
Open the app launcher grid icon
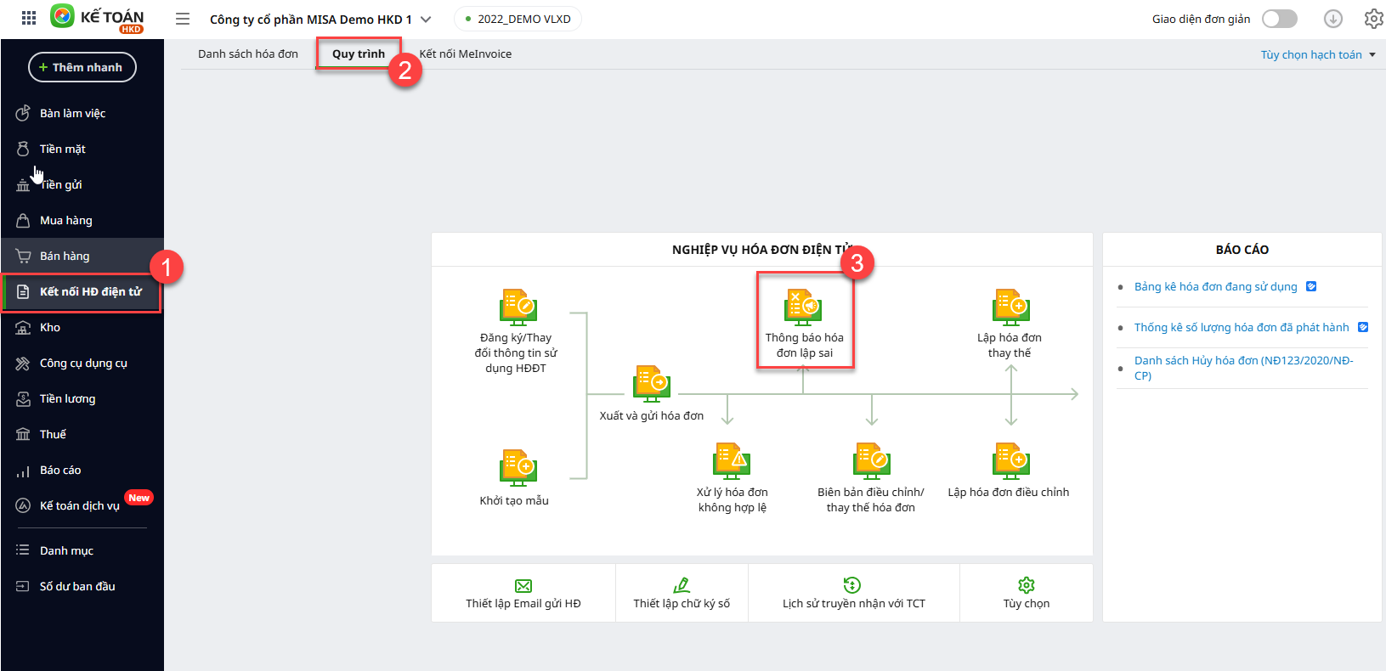point(29,18)
